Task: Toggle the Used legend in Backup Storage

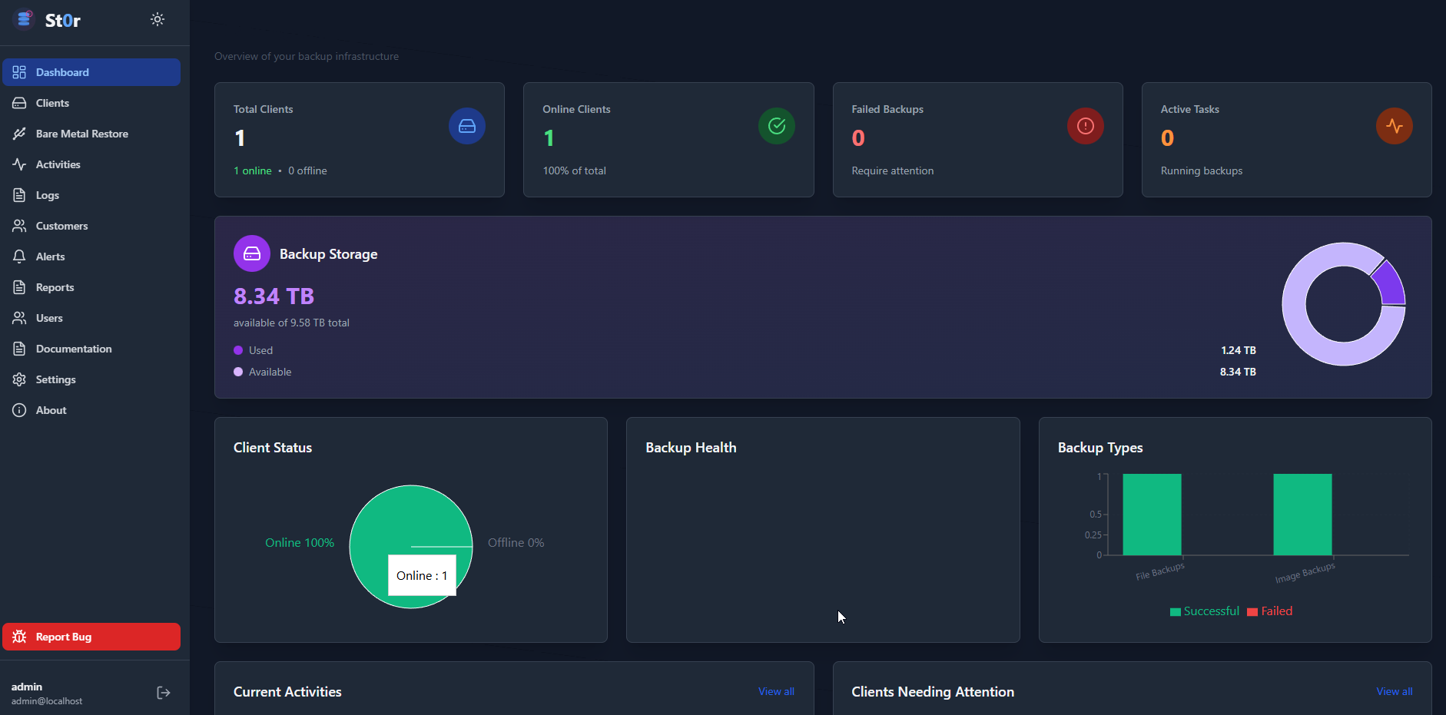Action: (254, 349)
